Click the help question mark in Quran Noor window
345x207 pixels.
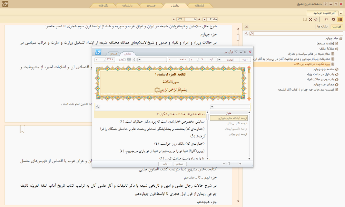[x=236, y=52]
